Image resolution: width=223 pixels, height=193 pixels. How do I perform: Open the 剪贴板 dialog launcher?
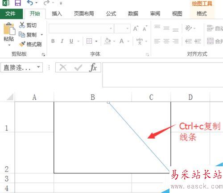pos(43,55)
